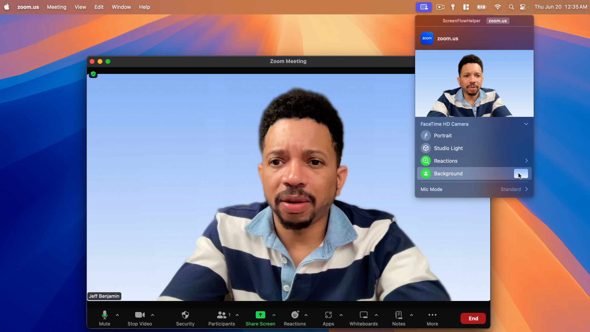Open the Participants panel

click(x=221, y=318)
